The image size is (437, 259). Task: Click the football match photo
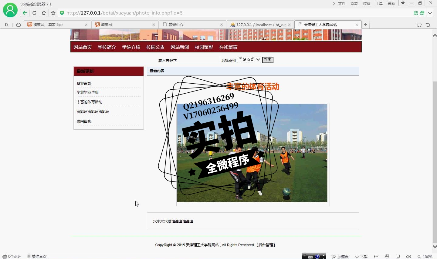coord(252,153)
